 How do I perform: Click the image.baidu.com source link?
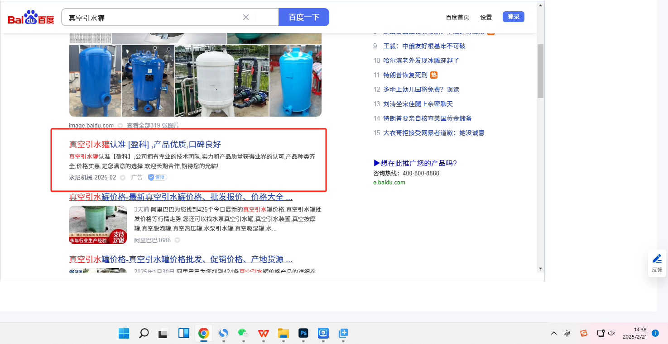click(x=91, y=125)
